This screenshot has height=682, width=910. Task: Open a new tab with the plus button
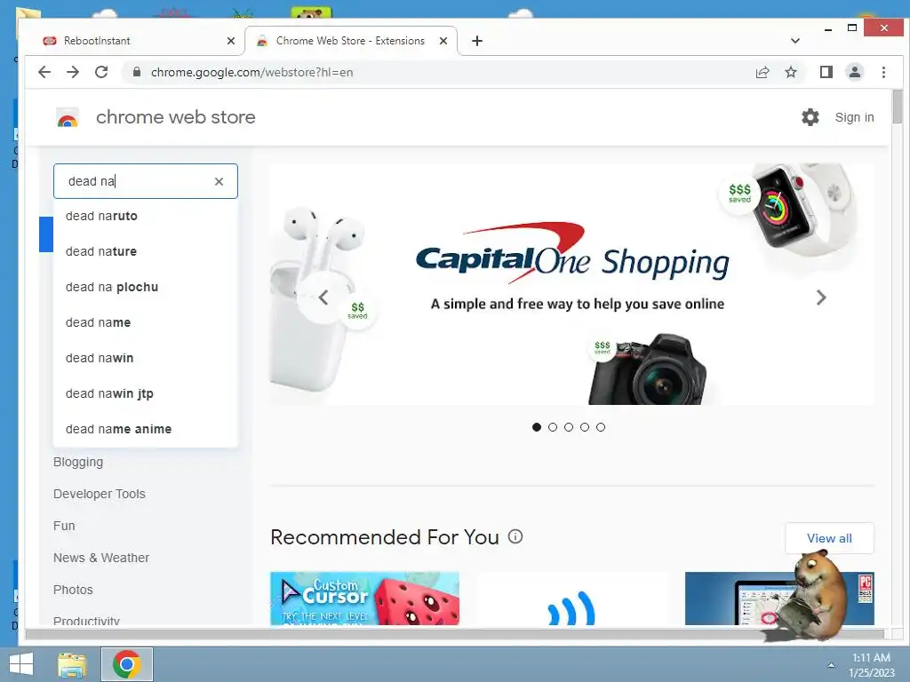(x=477, y=41)
